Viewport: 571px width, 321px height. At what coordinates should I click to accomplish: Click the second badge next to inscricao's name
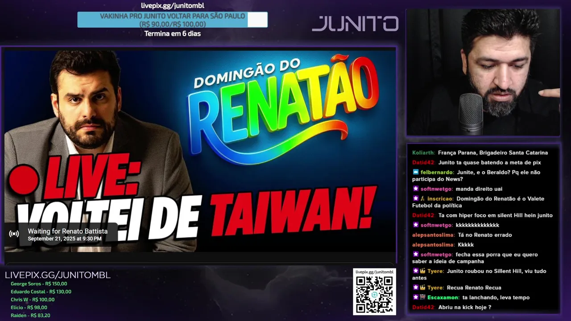[x=422, y=198]
